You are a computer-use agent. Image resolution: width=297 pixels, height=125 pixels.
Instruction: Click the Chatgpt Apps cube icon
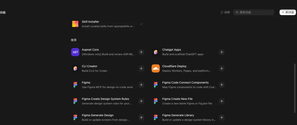click(x=155, y=52)
